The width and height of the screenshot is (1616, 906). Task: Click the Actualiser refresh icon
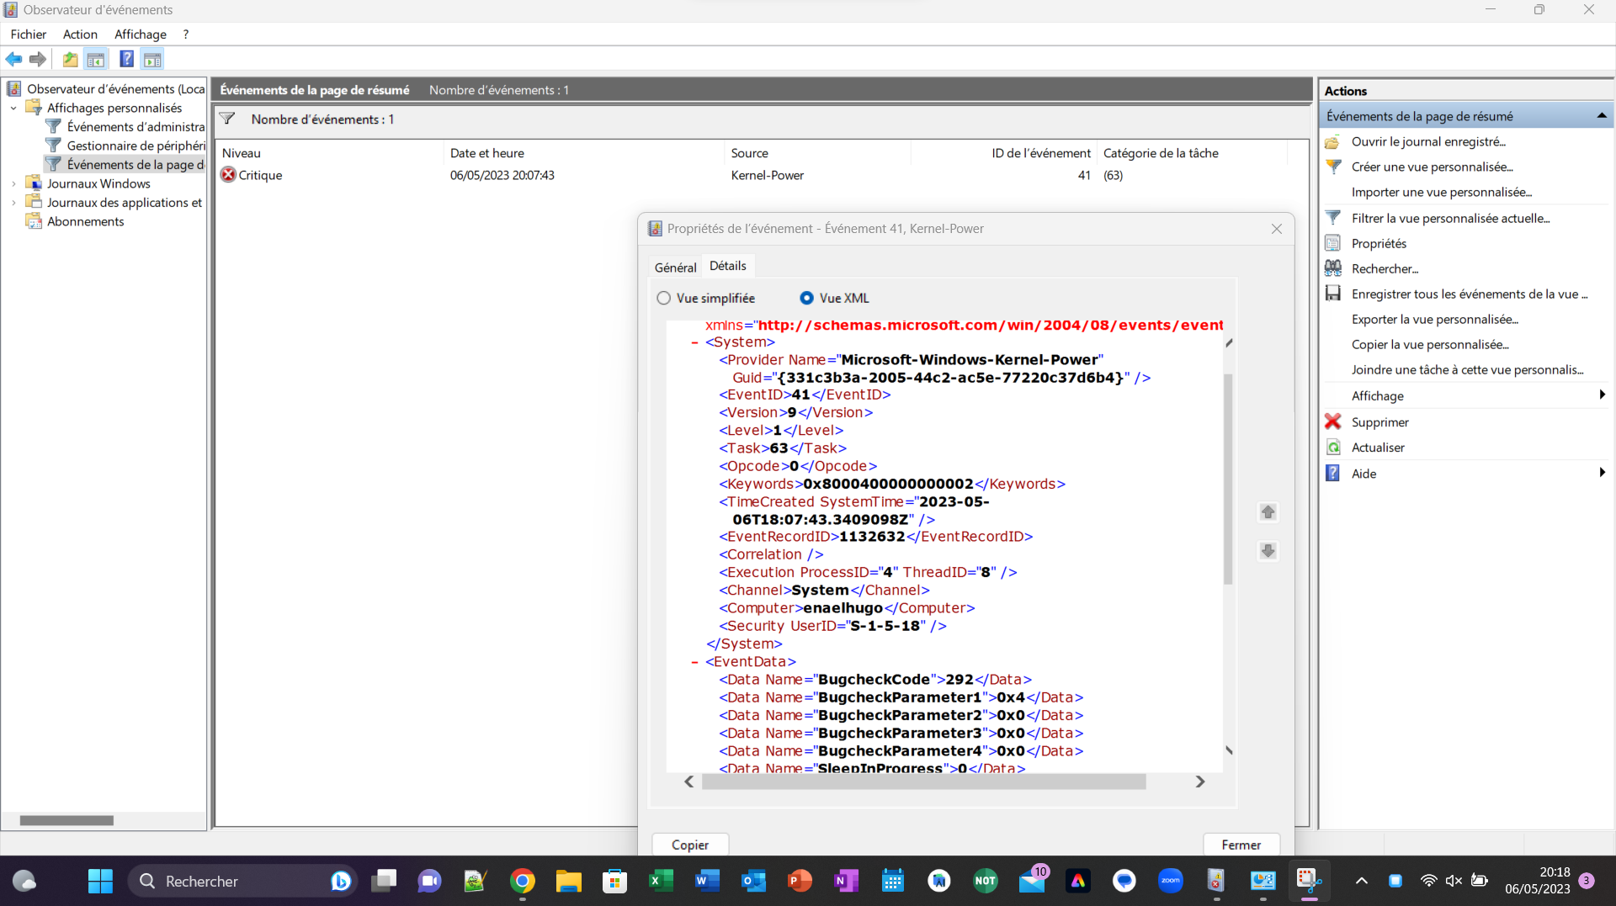point(1333,448)
